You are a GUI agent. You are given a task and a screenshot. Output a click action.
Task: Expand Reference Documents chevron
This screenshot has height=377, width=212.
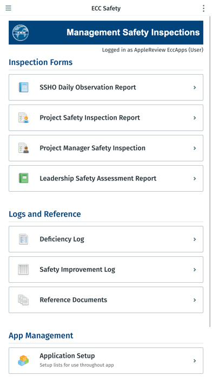(195, 300)
